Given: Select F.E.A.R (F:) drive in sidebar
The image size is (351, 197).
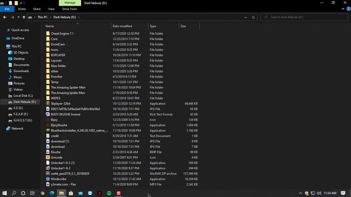Looking at the screenshot, I should 21,114.
